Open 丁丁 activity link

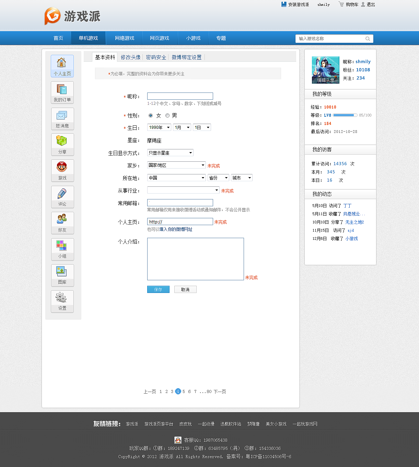(x=347, y=206)
